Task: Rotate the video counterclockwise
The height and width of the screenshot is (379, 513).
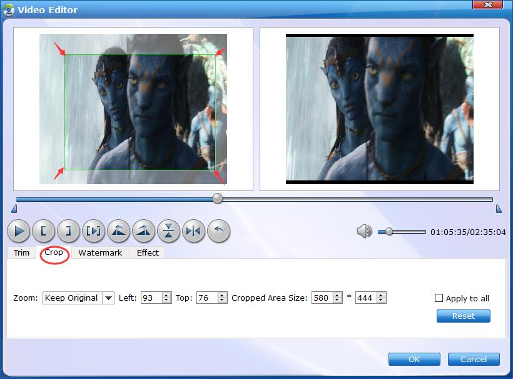Action: coord(118,231)
